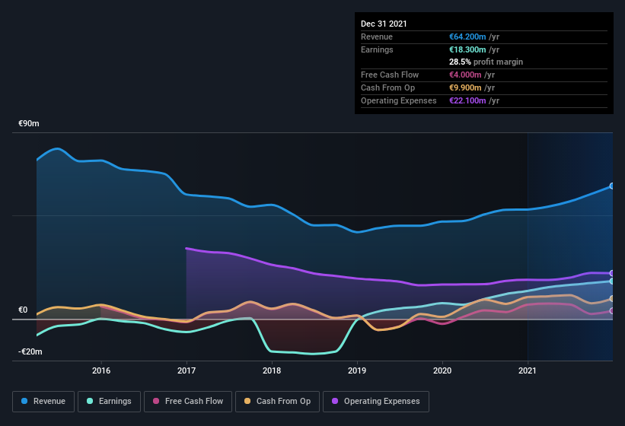Click the €64.200m revenue value

pyautogui.click(x=467, y=37)
